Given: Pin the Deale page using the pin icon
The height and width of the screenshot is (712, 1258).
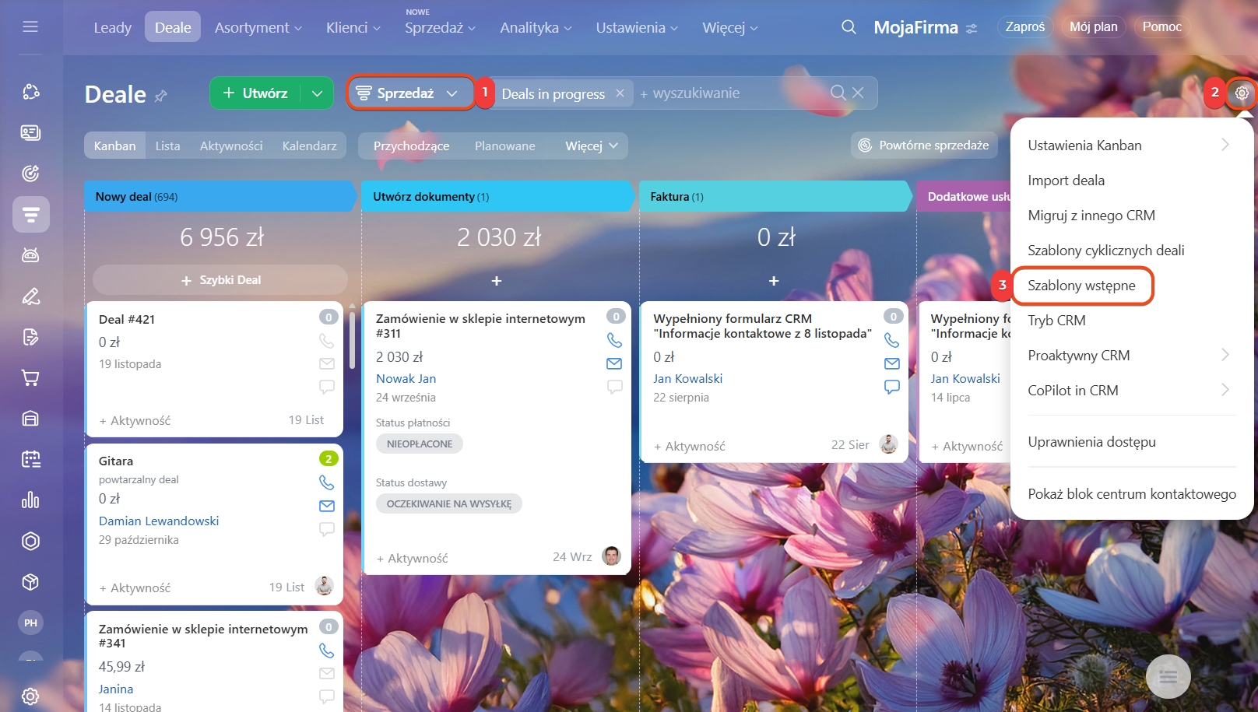Looking at the screenshot, I should point(161,96).
